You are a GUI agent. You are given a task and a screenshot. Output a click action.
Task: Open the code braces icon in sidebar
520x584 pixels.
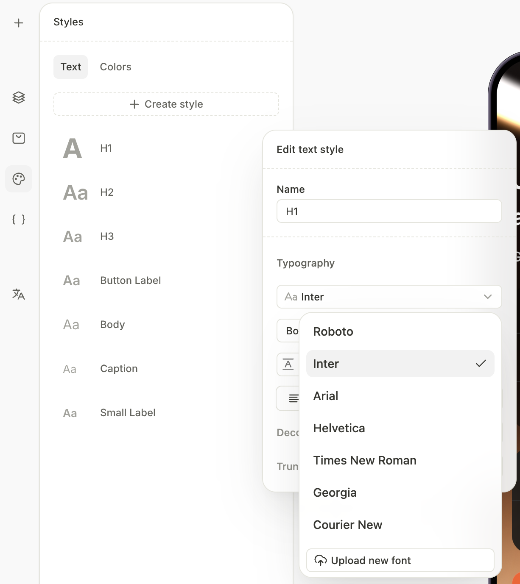tap(19, 220)
